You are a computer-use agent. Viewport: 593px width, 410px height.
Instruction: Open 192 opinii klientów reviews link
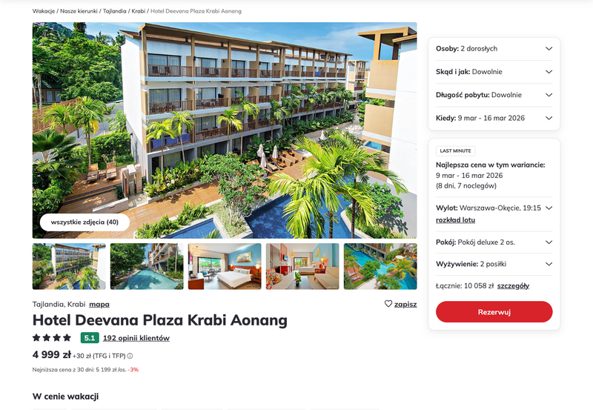pos(136,338)
